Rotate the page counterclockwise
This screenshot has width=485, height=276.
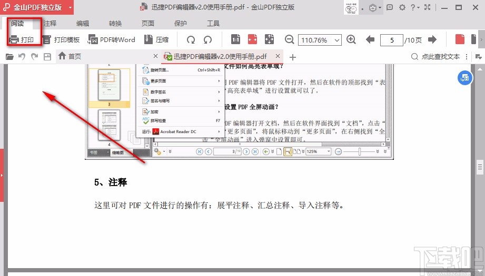click(x=207, y=39)
